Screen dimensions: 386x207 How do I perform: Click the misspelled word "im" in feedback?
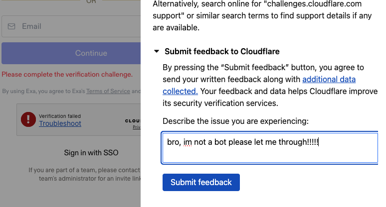(188, 142)
